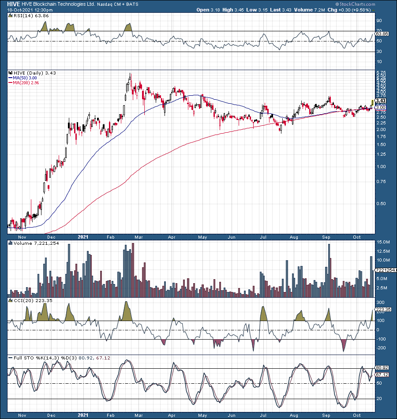Click the 'Low 3.15' value
397x419 pixels.
(257, 10)
